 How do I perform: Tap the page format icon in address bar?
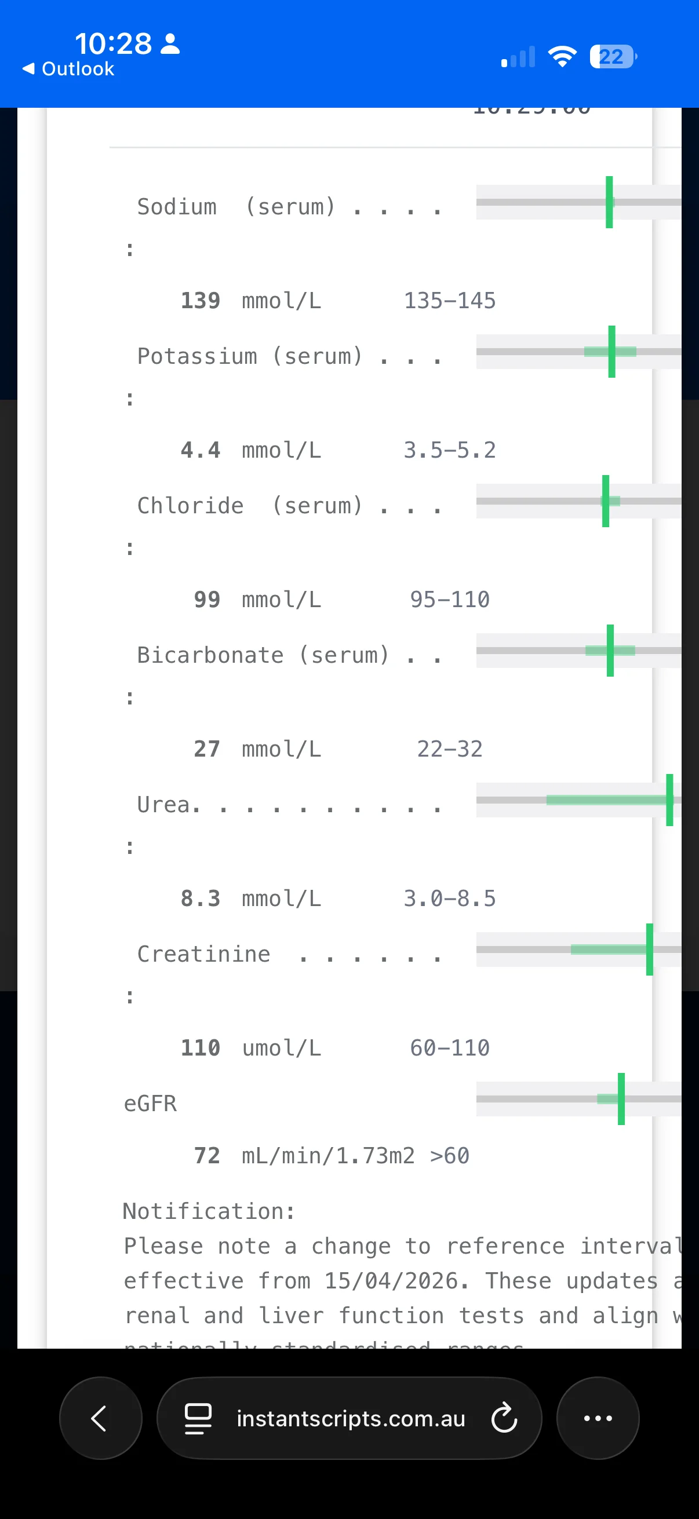click(198, 1418)
